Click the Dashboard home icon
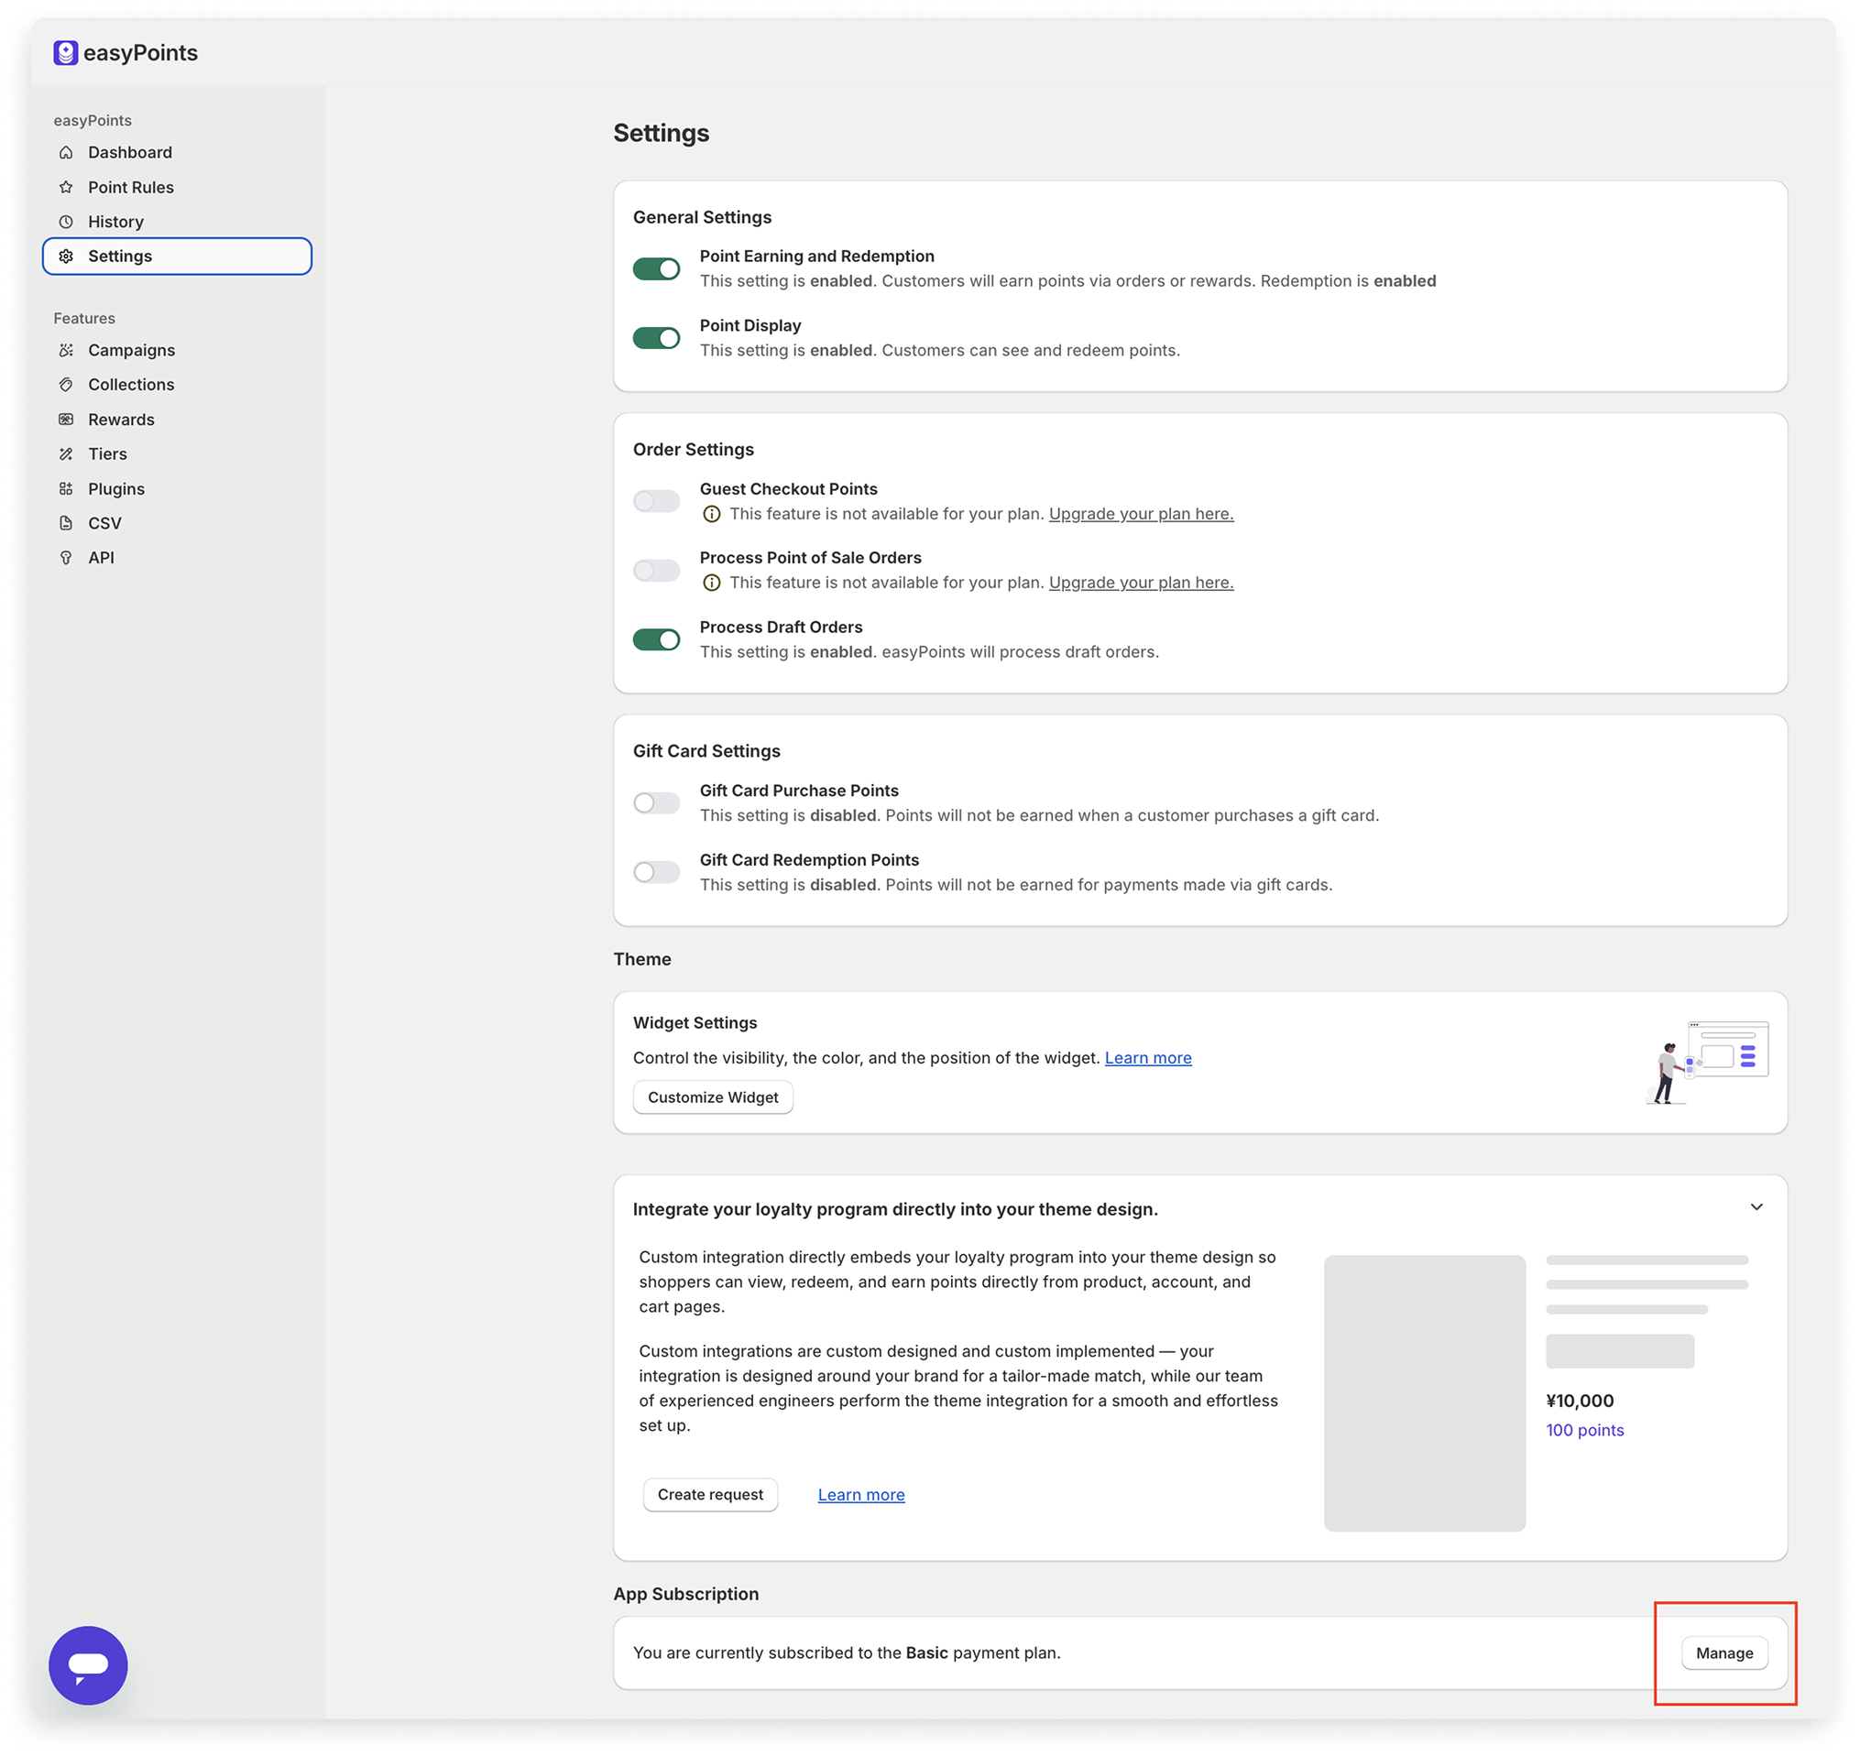 coord(66,153)
